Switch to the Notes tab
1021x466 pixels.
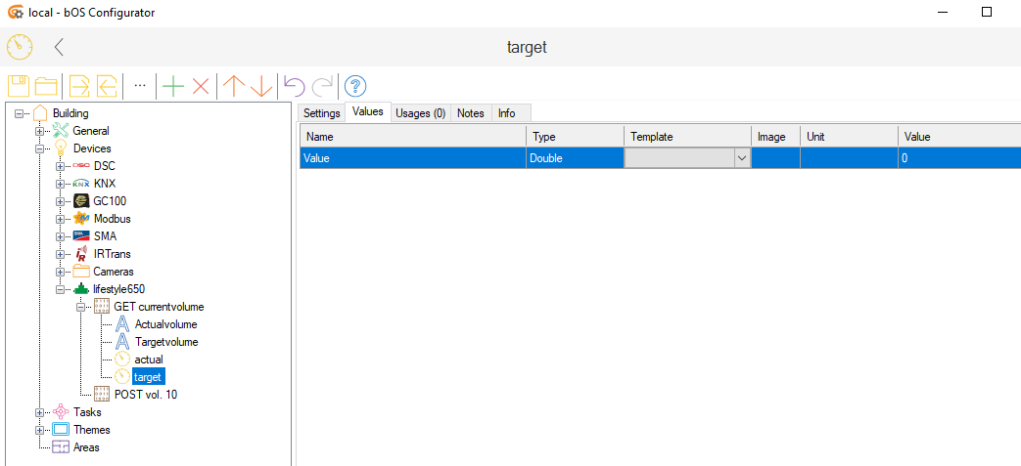point(470,113)
